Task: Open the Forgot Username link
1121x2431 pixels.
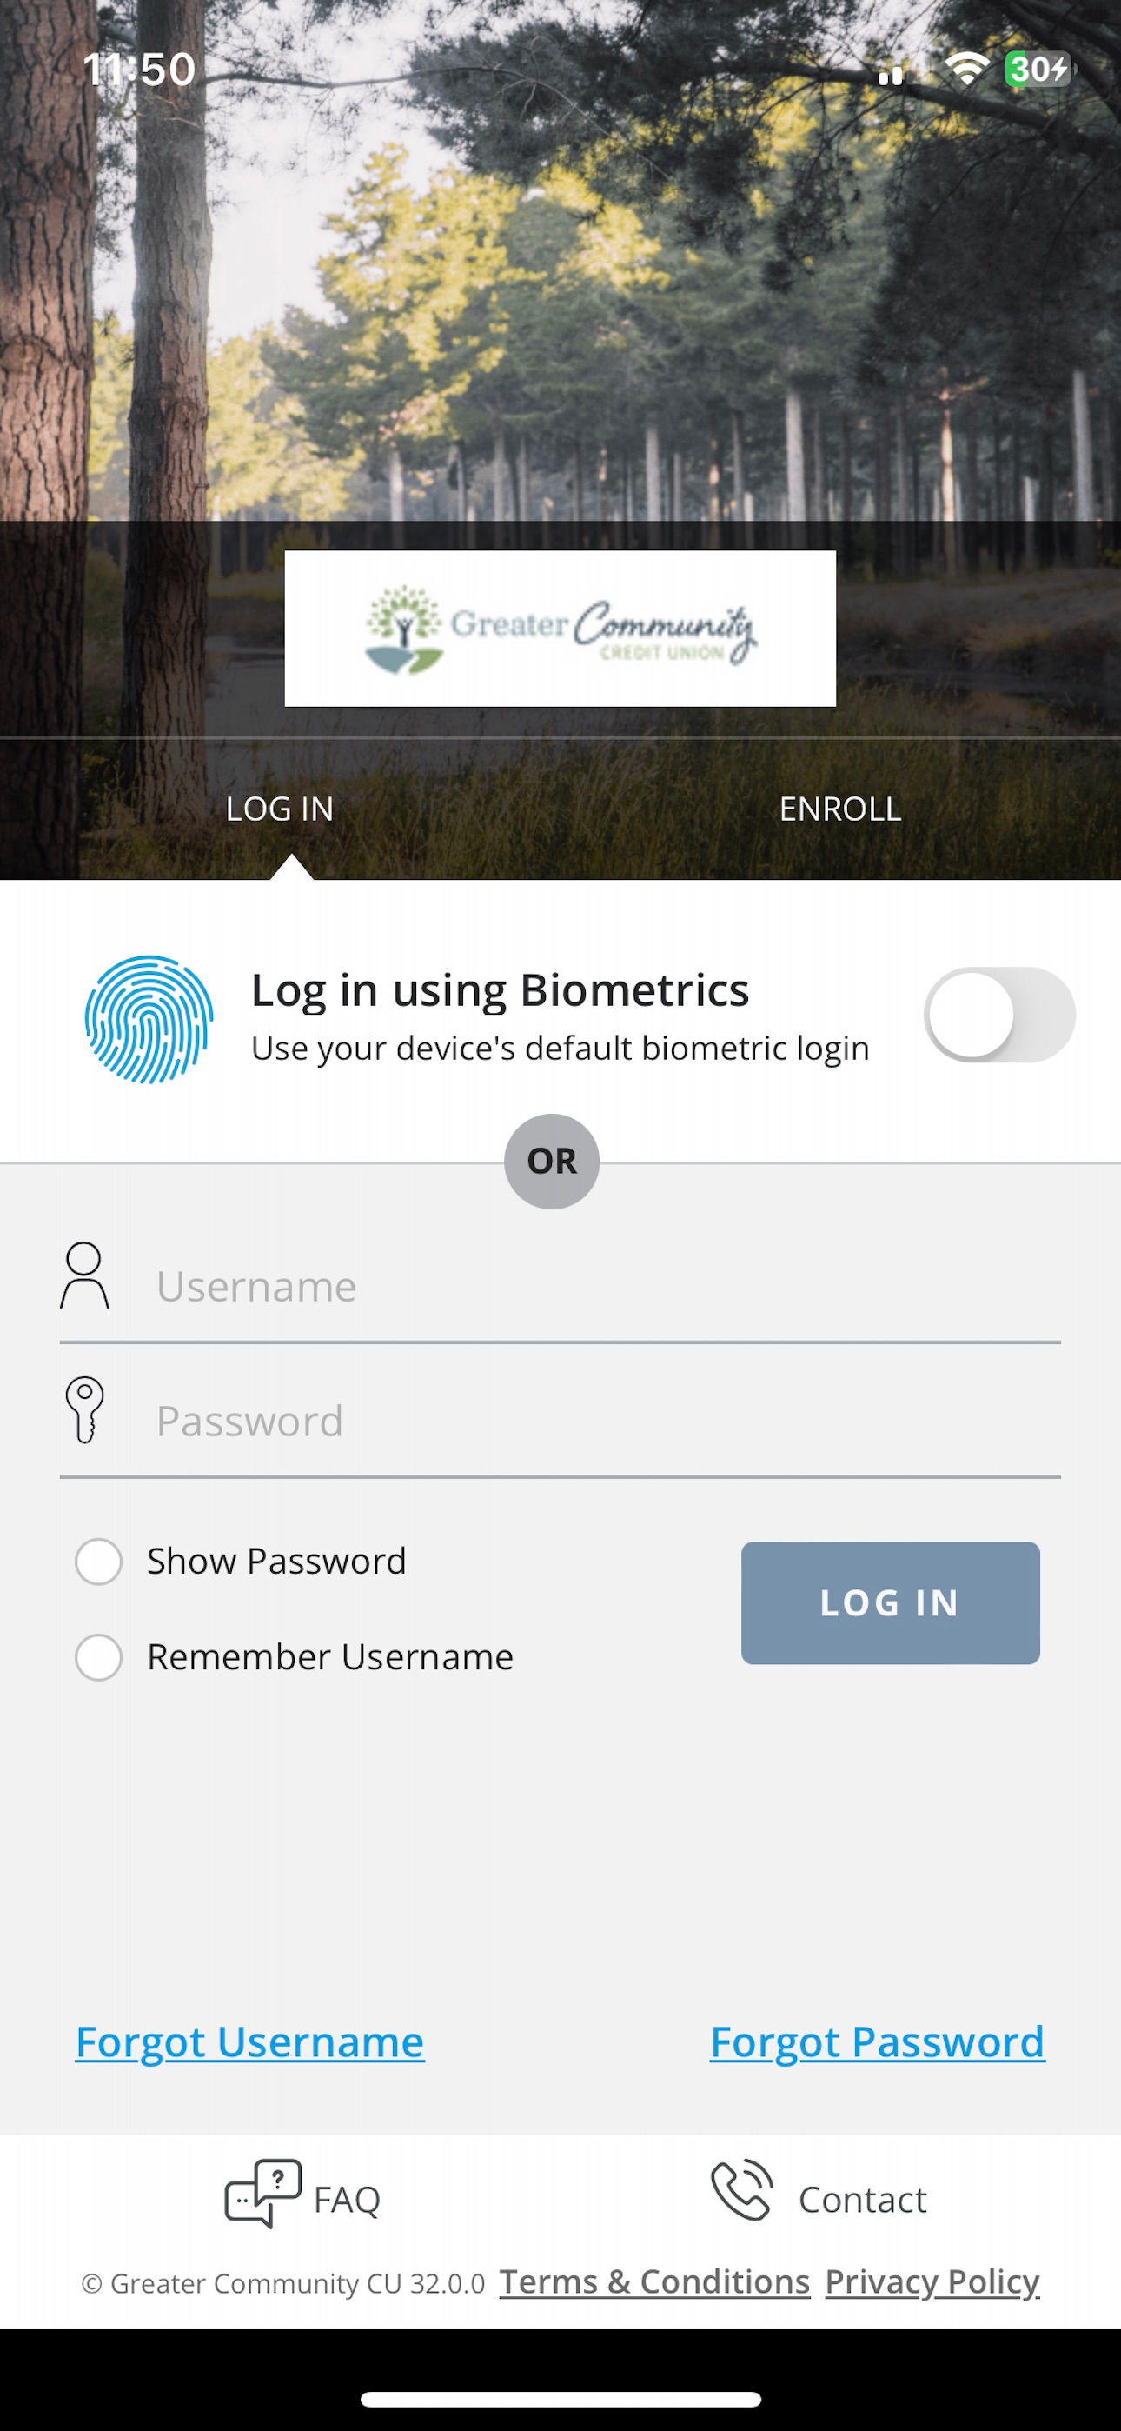Action: coord(250,2042)
